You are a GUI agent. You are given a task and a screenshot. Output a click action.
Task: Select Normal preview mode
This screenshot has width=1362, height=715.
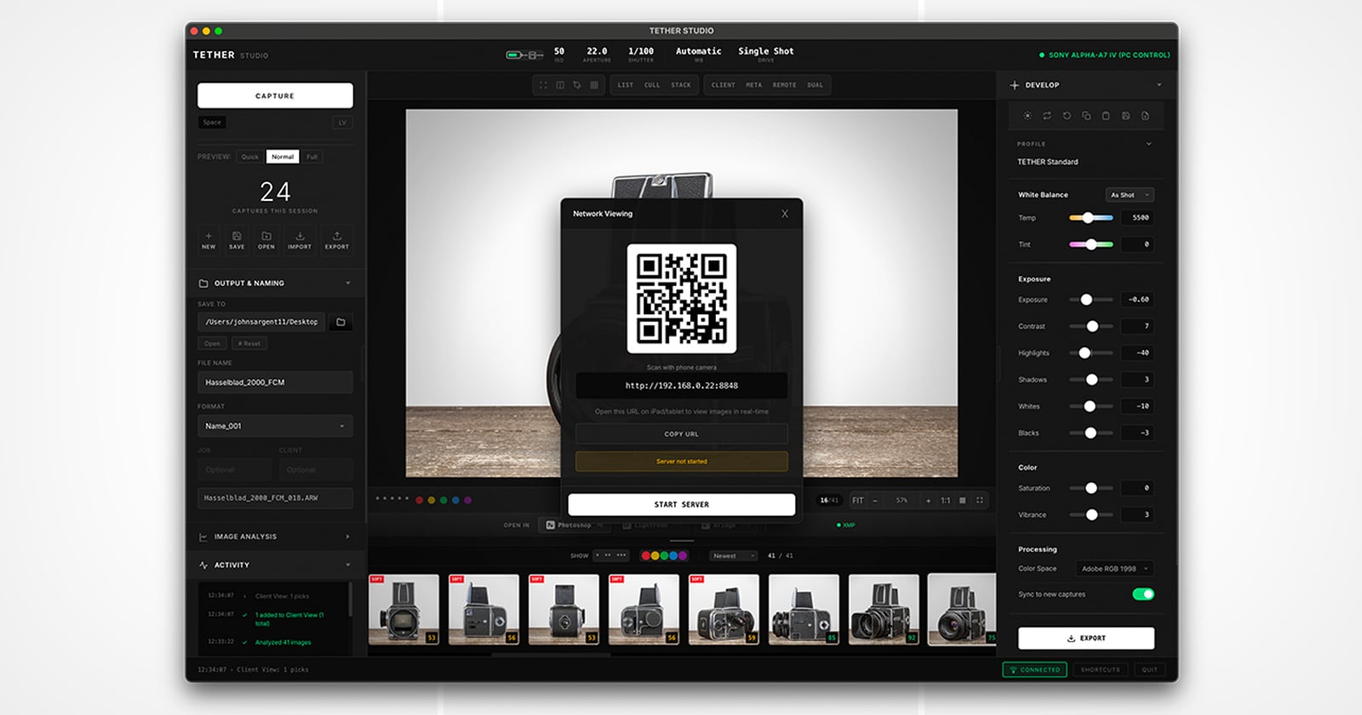[283, 157]
